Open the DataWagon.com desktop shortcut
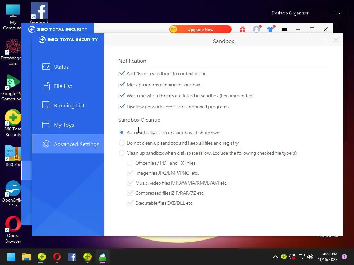 pos(12,52)
